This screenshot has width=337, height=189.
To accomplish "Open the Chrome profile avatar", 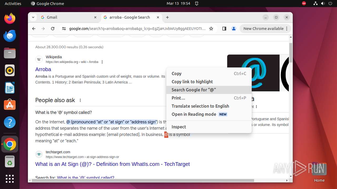I will coord(234,29).
